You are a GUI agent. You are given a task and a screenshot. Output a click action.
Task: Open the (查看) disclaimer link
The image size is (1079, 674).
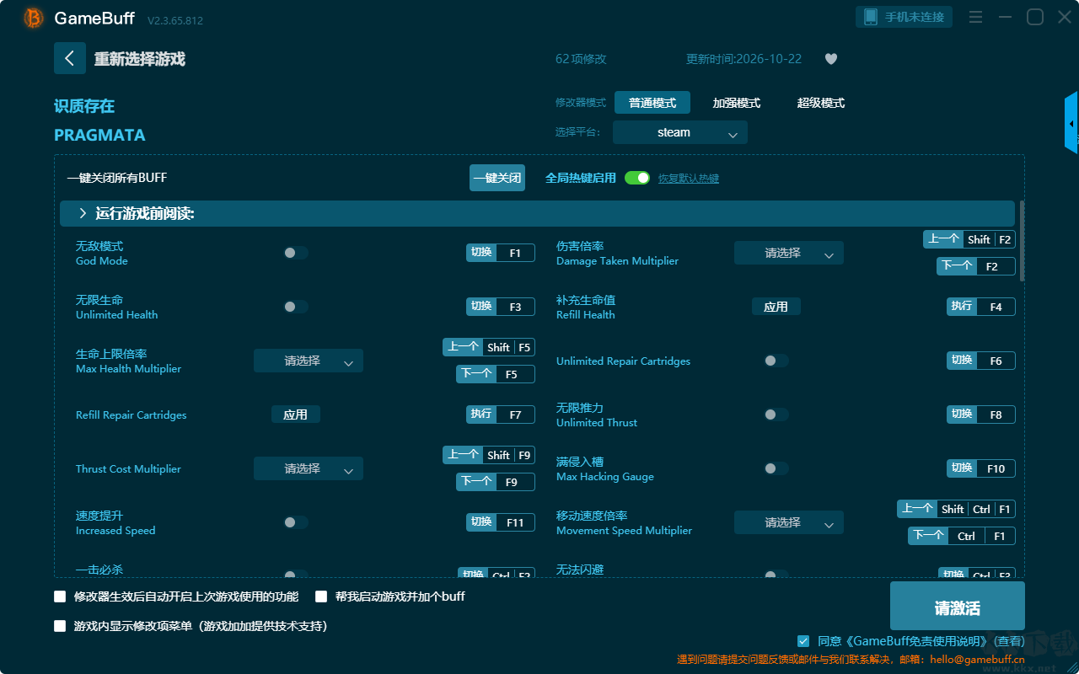point(1007,641)
